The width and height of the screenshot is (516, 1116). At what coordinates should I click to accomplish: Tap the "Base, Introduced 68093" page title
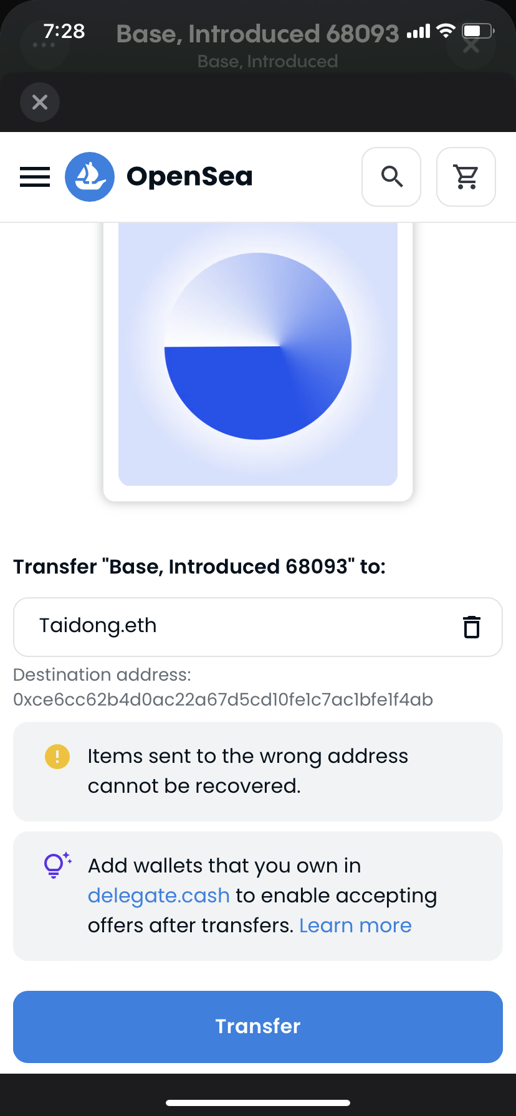257,34
